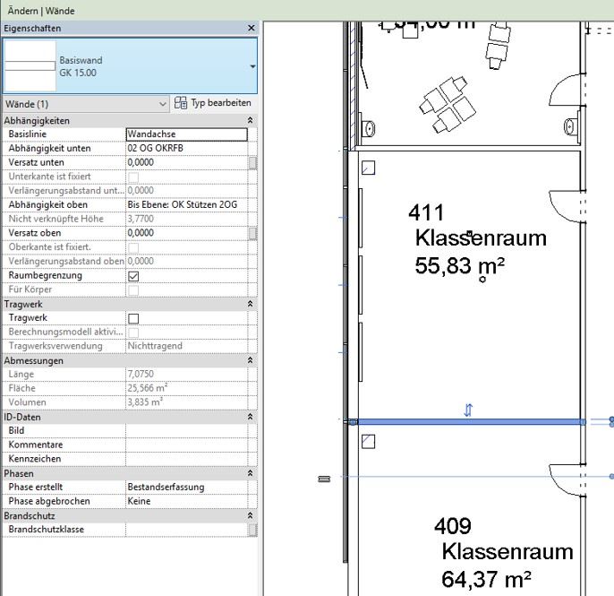
Task: Click the Basiswand type preview thumbnail
Action: pos(30,65)
